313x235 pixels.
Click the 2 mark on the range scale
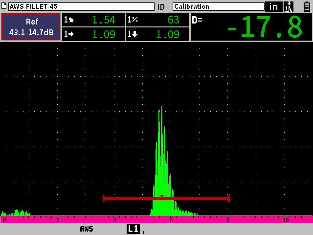(58, 220)
